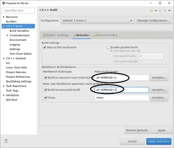Click the Eclipse icon in the title bar
This screenshot has height=148, width=174.
pyautogui.click(x=4, y=3)
